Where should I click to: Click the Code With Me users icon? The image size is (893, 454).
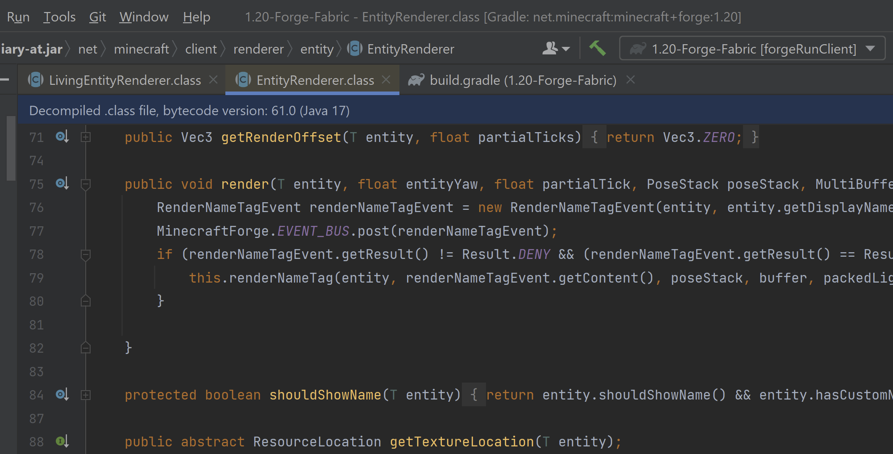tap(550, 48)
